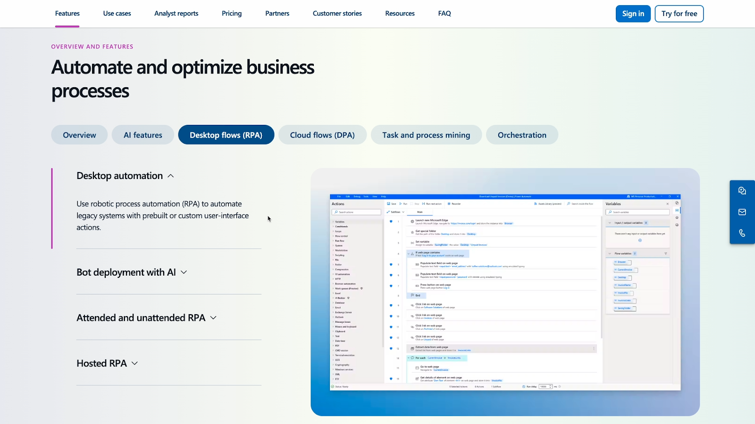This screenshot has width=755, height=424.
Task: Click the Sign in button
Action: [x=633, y=14]
